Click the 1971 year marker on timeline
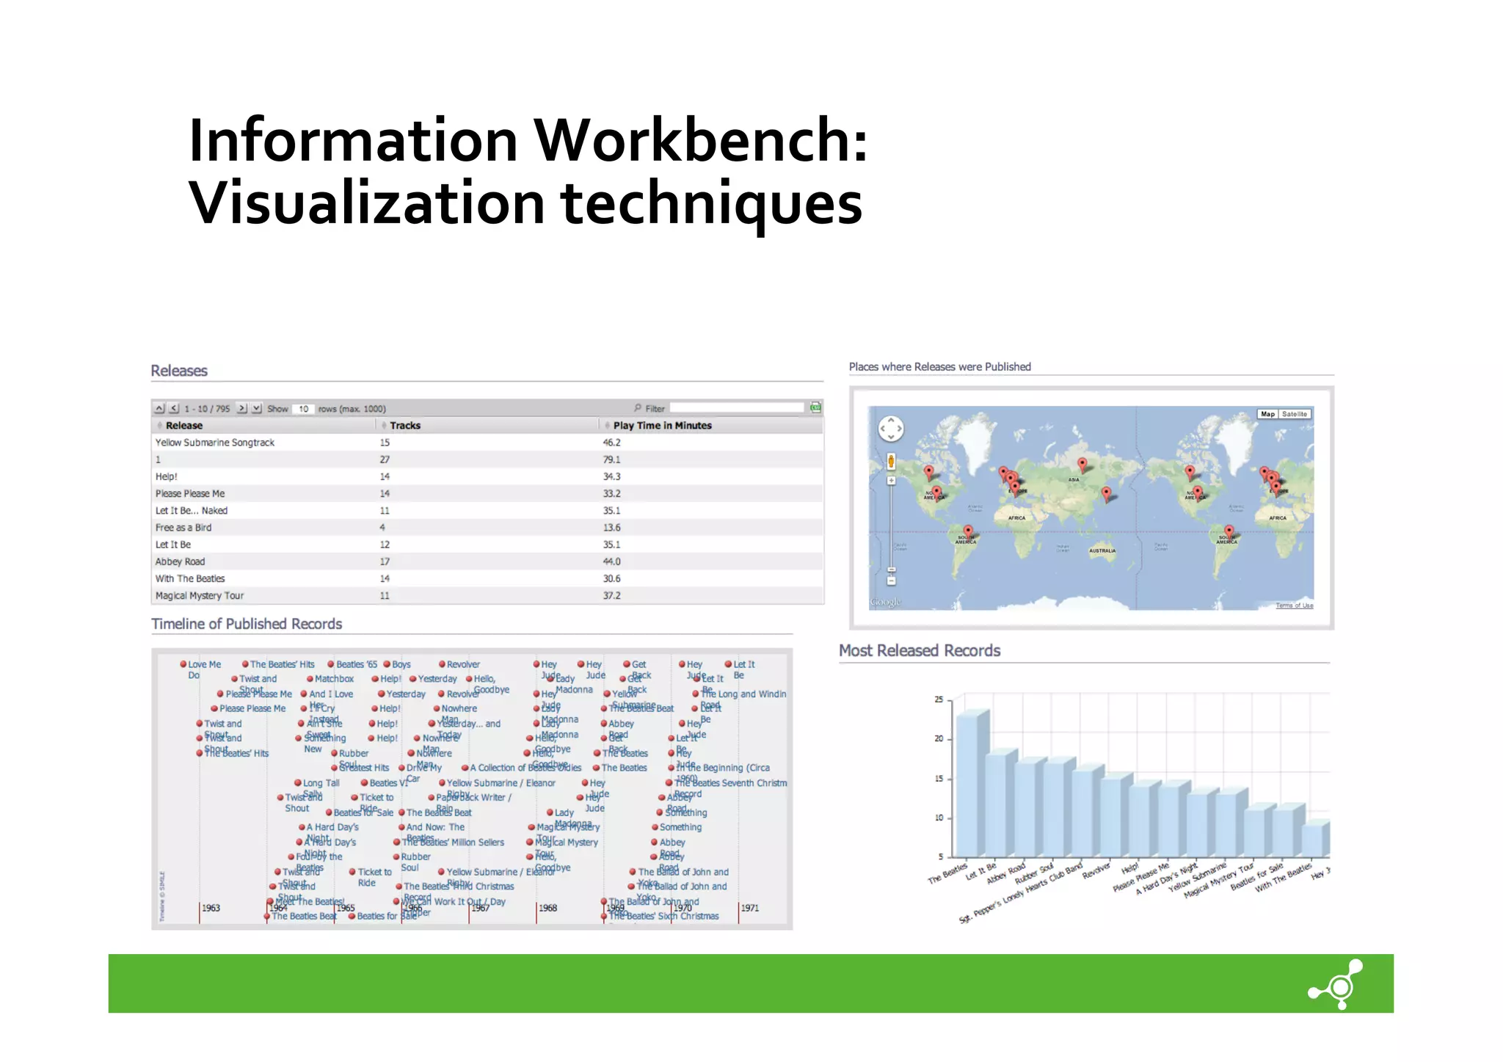The image size is (1503, 1062). click(749, 908)
